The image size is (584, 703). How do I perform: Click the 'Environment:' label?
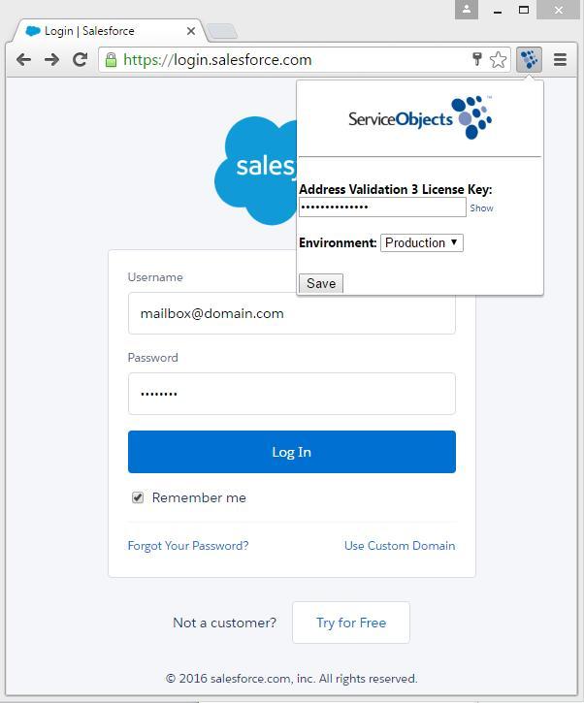(338, 243)
